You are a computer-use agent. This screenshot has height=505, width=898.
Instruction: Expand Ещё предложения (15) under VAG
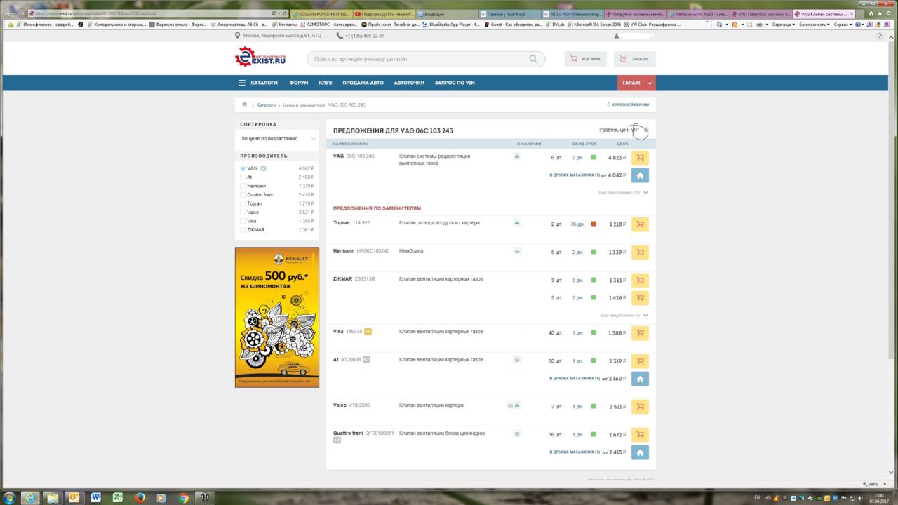coord(623,192)
